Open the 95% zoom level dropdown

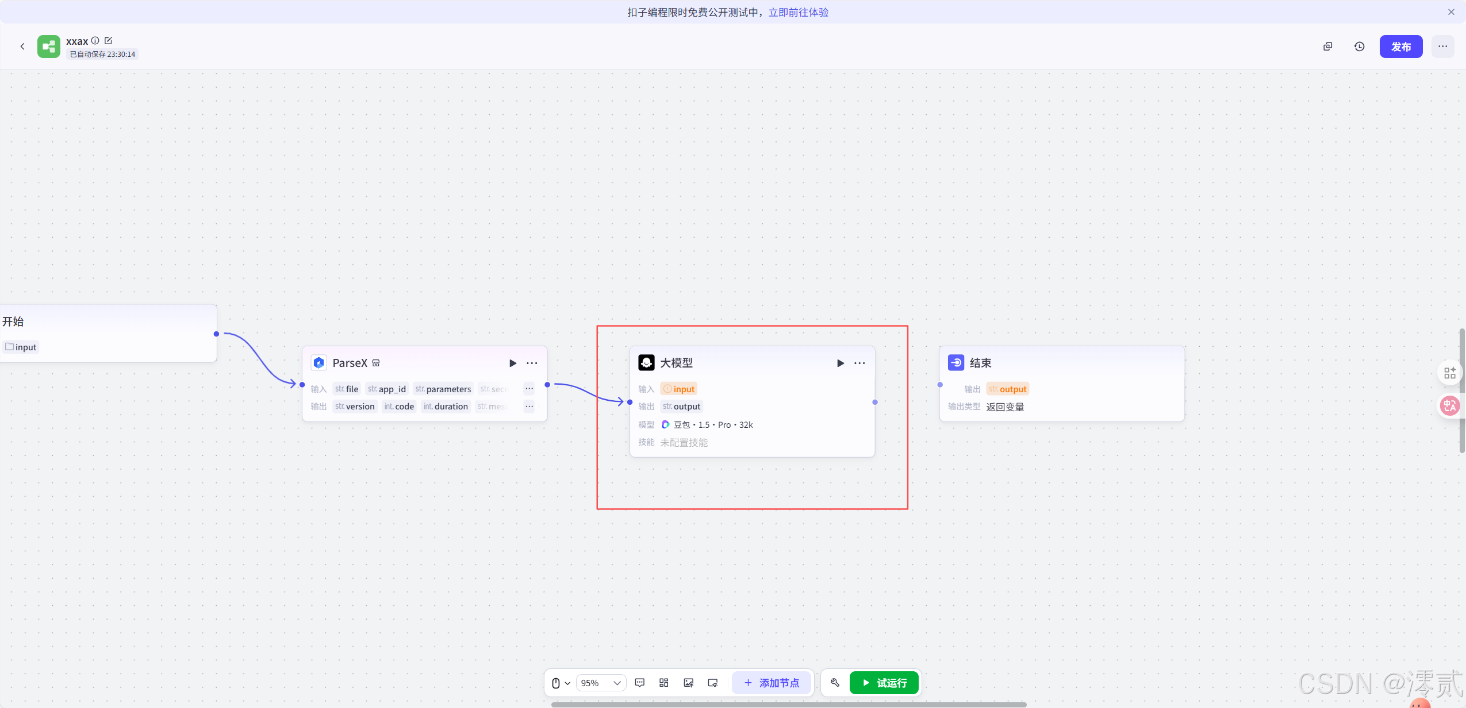pos(600,683)
